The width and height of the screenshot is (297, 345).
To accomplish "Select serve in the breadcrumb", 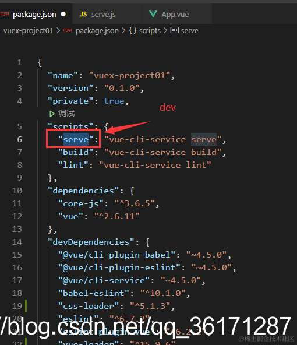I will pos(189,30).
